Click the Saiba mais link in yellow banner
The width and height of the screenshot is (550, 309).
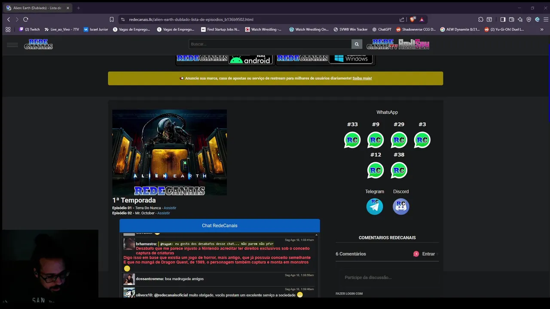click(362, 79)
